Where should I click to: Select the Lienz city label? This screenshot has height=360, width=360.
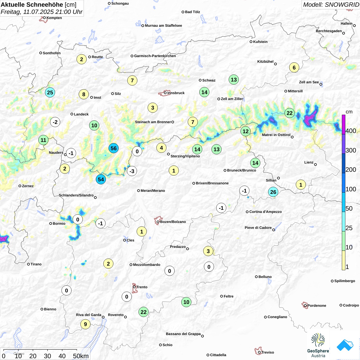point(309,162)
